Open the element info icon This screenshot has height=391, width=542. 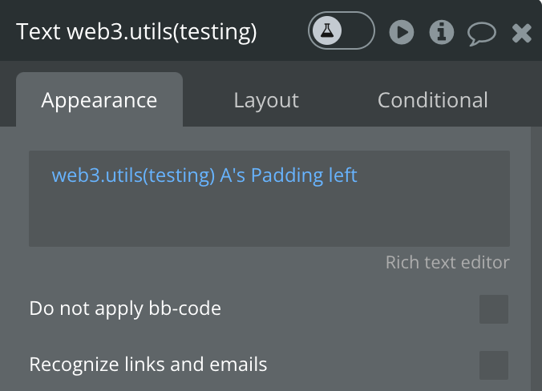pyautogui.click(x=442, y=32)
